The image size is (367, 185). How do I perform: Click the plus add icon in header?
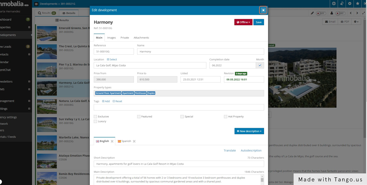point(350,4)
